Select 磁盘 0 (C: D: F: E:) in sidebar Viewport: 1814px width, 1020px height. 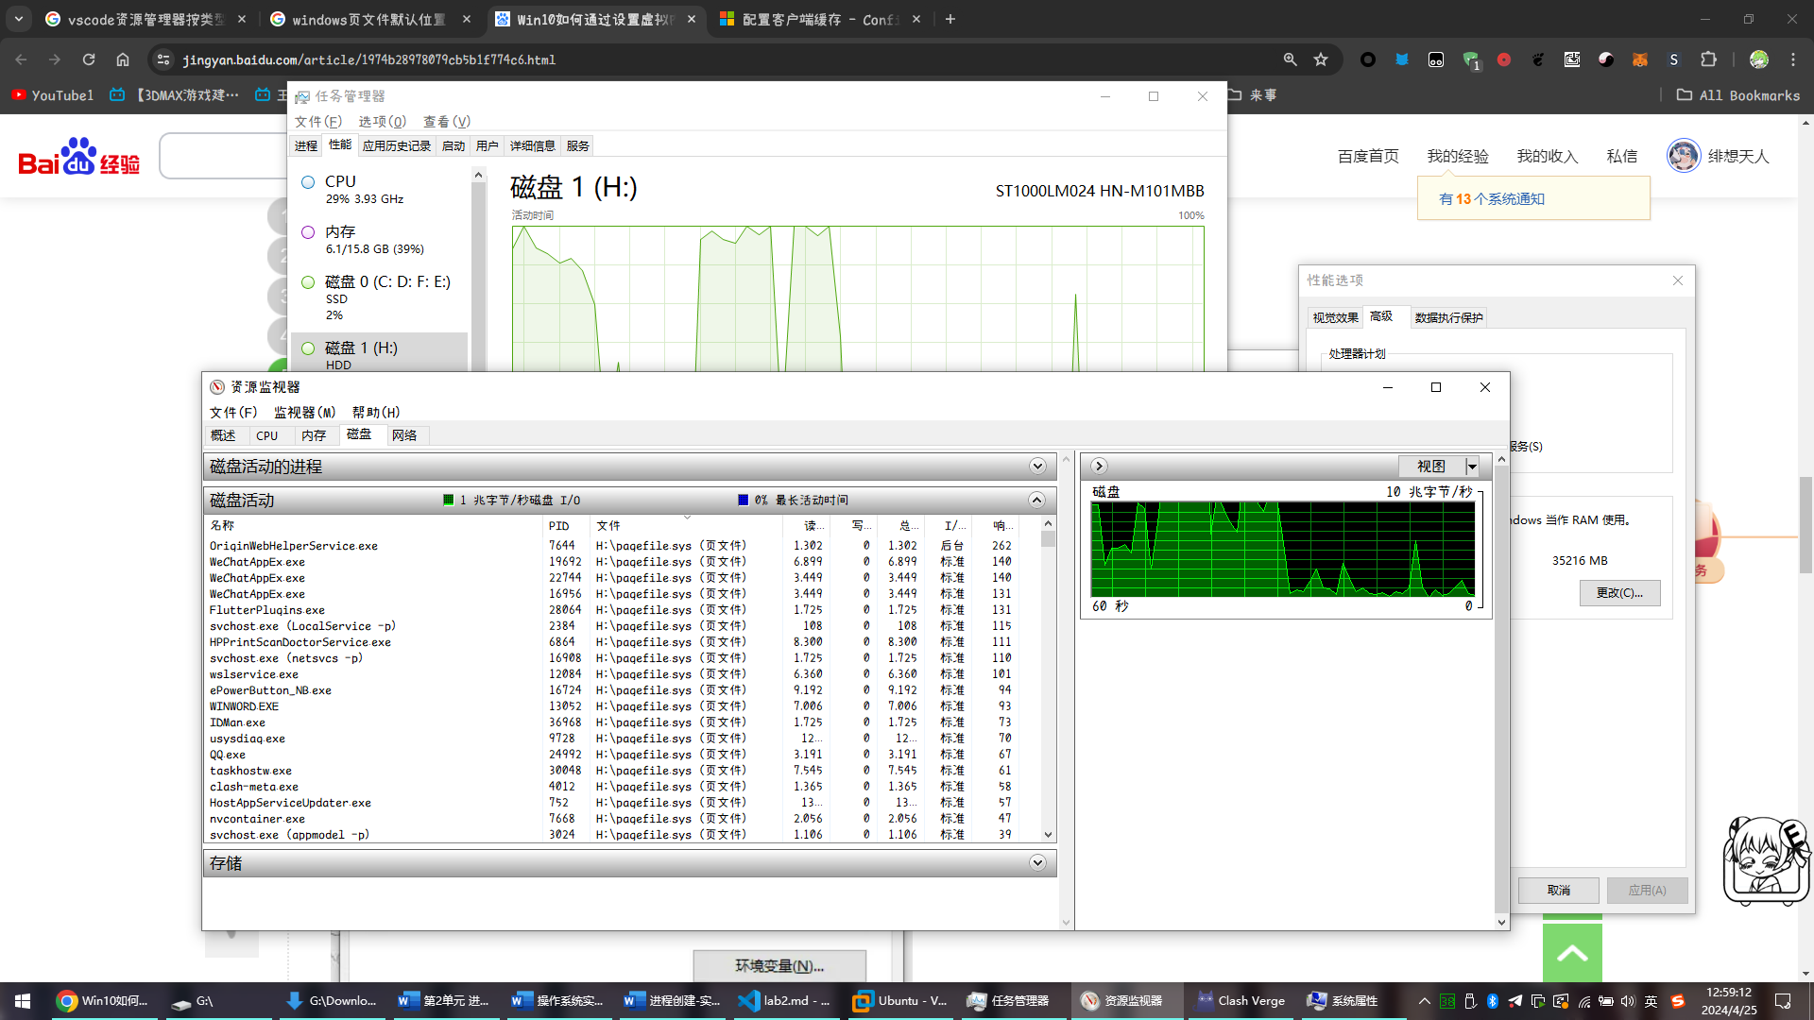(387, 282)
